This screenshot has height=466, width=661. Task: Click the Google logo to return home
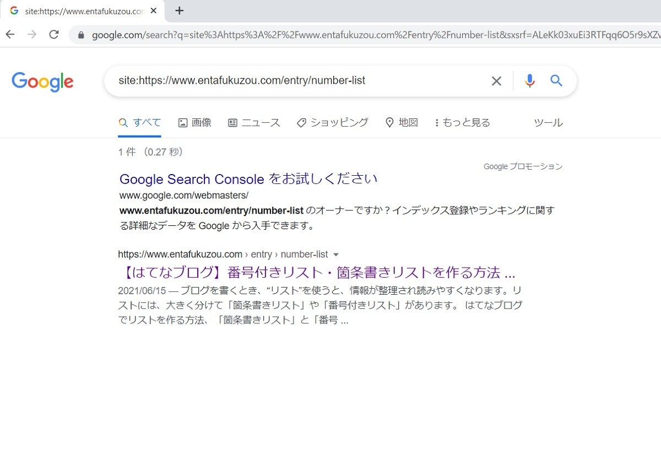[x=42, y=82]
